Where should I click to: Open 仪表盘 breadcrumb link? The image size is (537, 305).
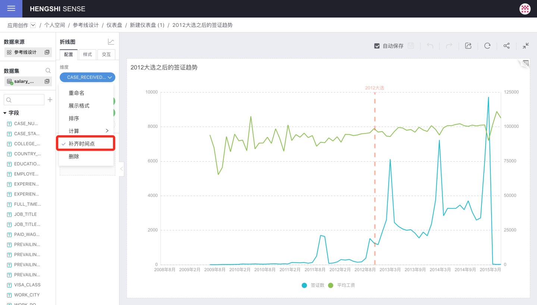[114, 25]
